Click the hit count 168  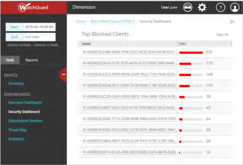click(209, 75)
